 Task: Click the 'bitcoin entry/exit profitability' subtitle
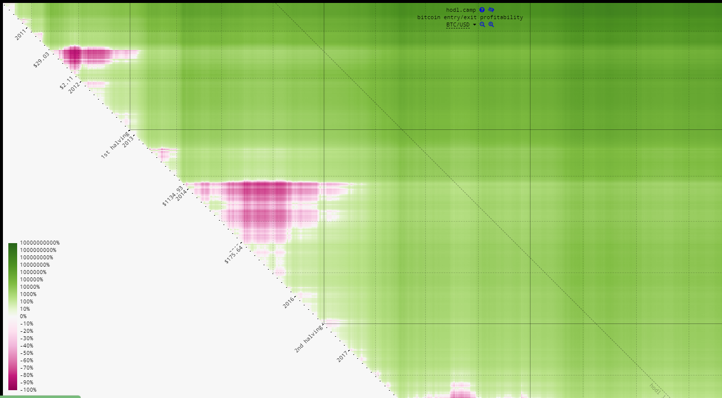click(x=470, y=17)
